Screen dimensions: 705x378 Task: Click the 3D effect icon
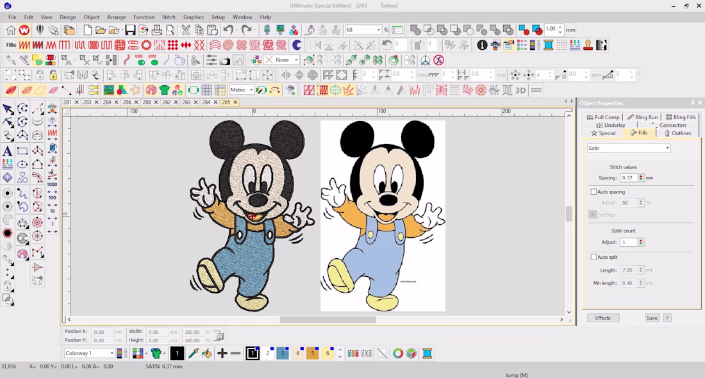click(520, 90)
